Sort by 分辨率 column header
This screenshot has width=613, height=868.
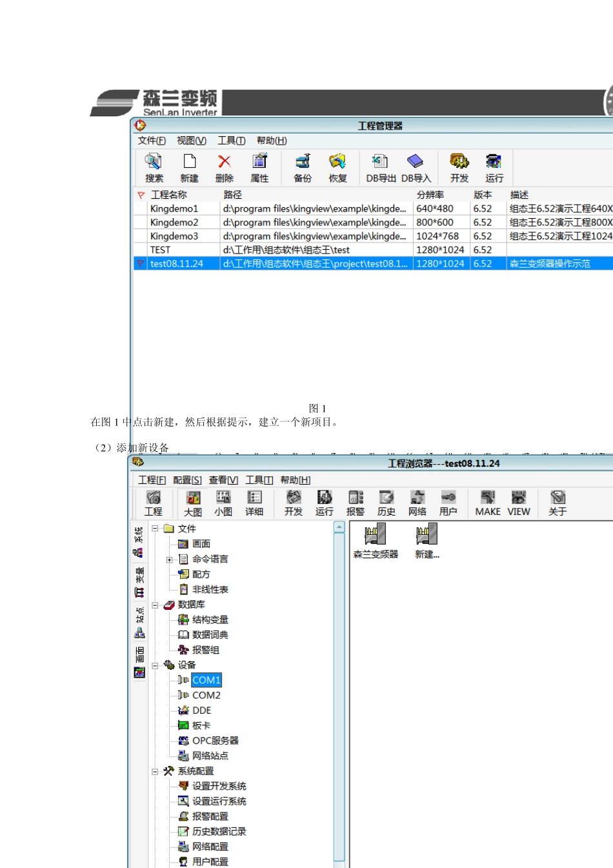441,194
